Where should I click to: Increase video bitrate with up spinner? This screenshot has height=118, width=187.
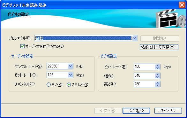(158, 66)
